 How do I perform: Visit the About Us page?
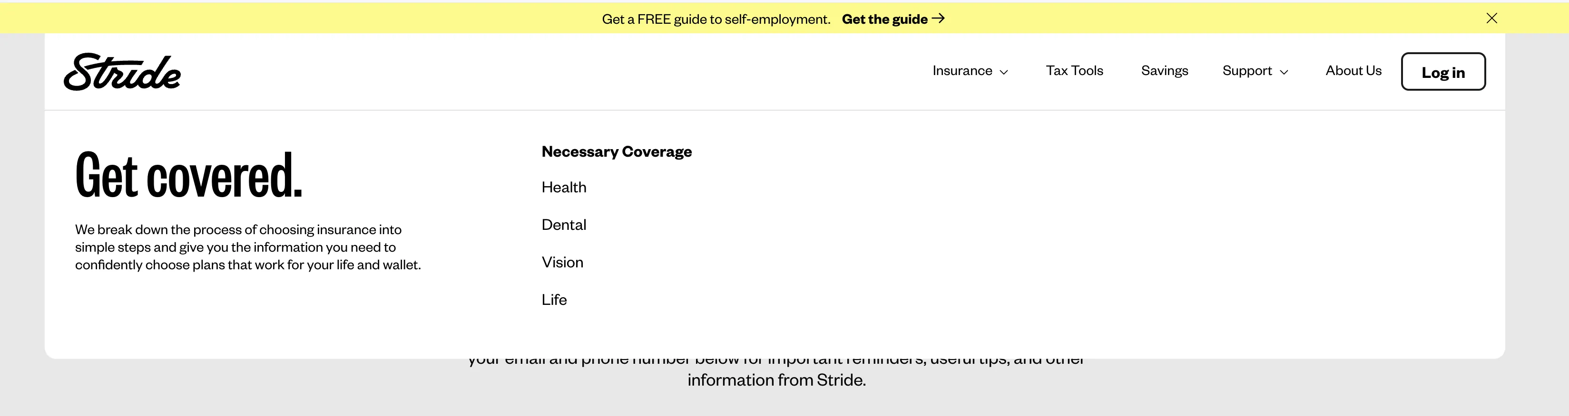(x=1353, y=71)
